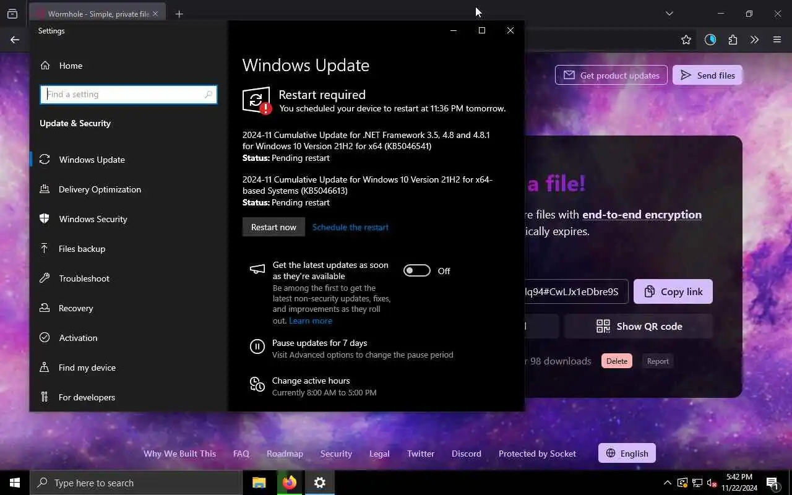Click the Report button in Wormhole
Viewport: 792px width, 495px height.
point(658,361)
